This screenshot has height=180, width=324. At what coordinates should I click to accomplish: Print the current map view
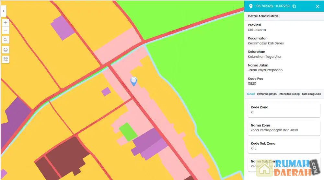coord(6,50)
